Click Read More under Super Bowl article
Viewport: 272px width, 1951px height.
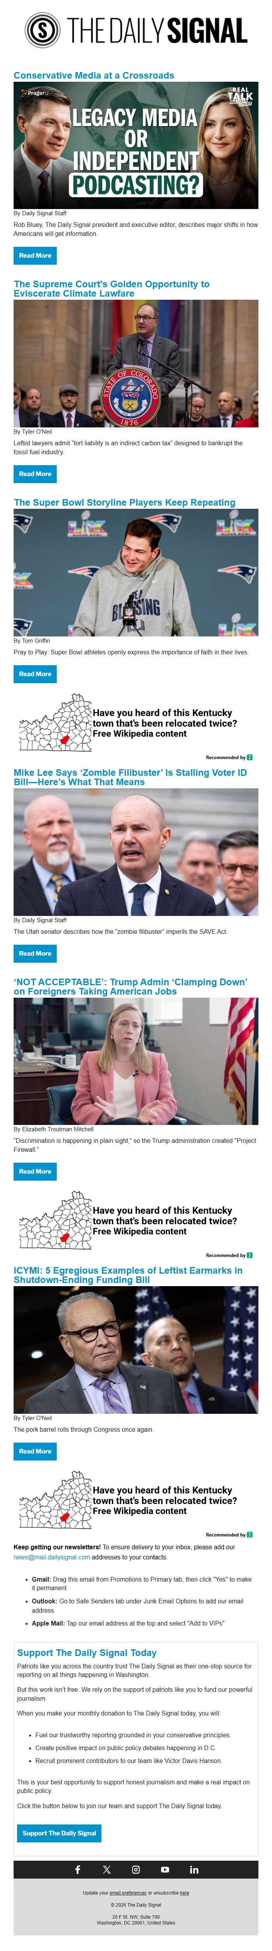pyautogui.click(x=35, y=674)
